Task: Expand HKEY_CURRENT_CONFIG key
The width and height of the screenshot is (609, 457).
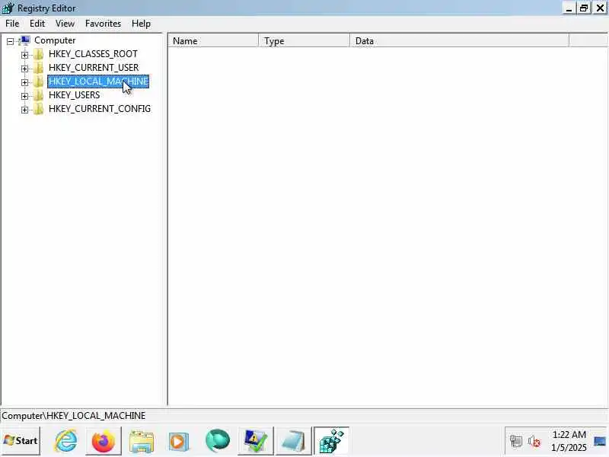Action: coord(25,110)
